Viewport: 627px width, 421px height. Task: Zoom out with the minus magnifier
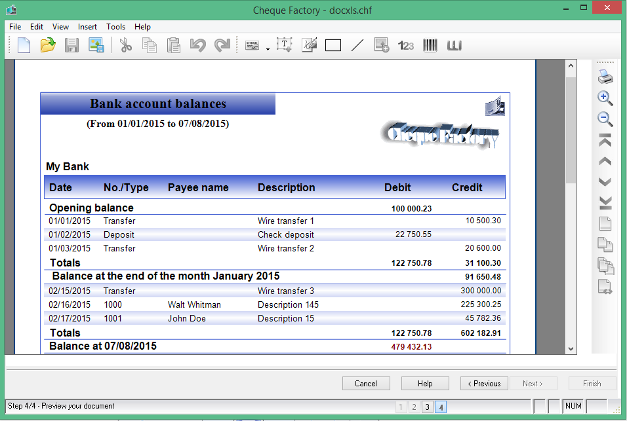[x=605, y=119]
